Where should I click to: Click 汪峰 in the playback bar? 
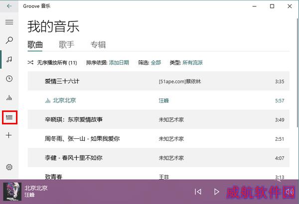point(29,195)
